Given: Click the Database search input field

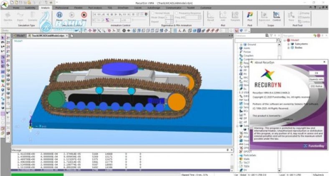Looking at the screenshot, I should pyautogui.click(x=256, y=40).
